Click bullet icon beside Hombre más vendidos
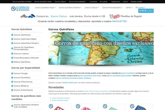 (x=12, y=106)
